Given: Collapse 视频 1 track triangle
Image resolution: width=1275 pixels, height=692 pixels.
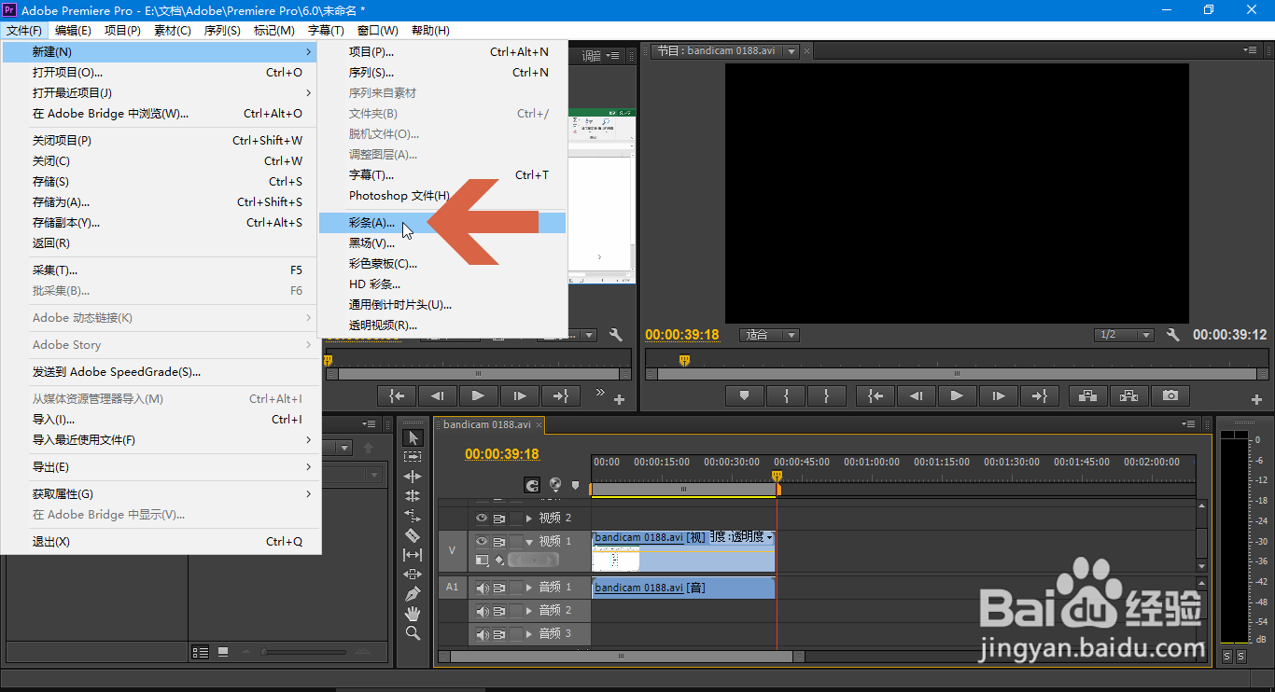Looking at the screenshot, I should (x=530, y=541).
